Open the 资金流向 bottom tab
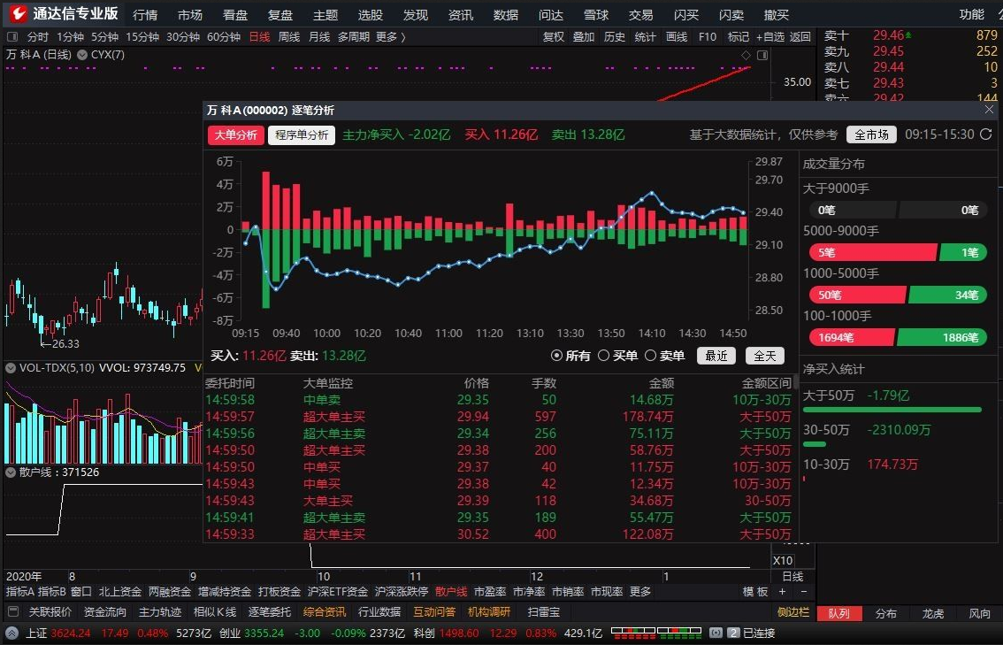The image size is (1003, 645). tap(105, 612)
